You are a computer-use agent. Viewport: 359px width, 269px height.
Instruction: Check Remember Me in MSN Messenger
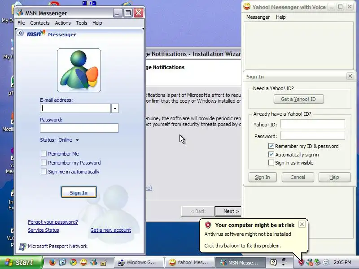click(x=44, y=153)
